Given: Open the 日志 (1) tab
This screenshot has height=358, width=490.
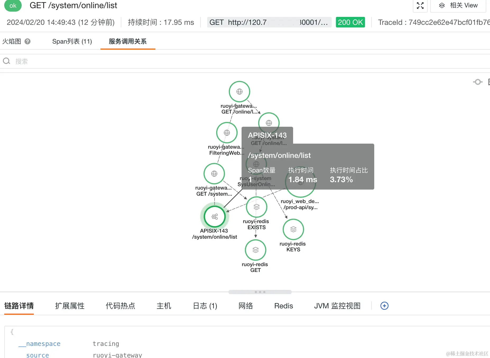Looking at the screenshot, I should [x=205, y=306].
